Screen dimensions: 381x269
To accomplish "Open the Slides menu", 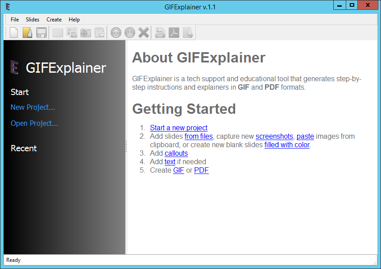I will 33,20.
